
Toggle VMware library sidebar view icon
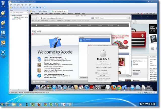pos(31,7)
